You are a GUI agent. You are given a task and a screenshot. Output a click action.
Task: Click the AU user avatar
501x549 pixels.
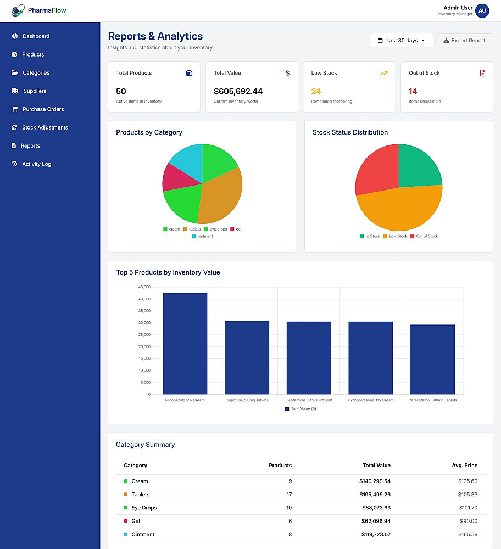(x=482, y=11)
